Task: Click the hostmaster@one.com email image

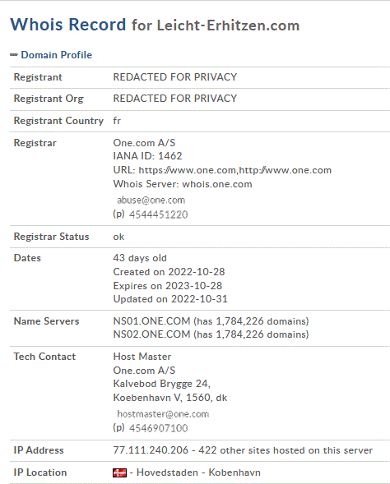Action: pos(163,414)
